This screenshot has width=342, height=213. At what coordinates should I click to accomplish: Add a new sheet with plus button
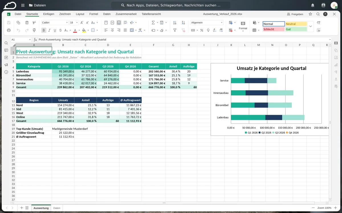[21, 208]
